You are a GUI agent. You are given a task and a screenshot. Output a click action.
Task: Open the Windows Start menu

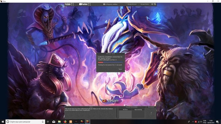click(x=3, y=122)
